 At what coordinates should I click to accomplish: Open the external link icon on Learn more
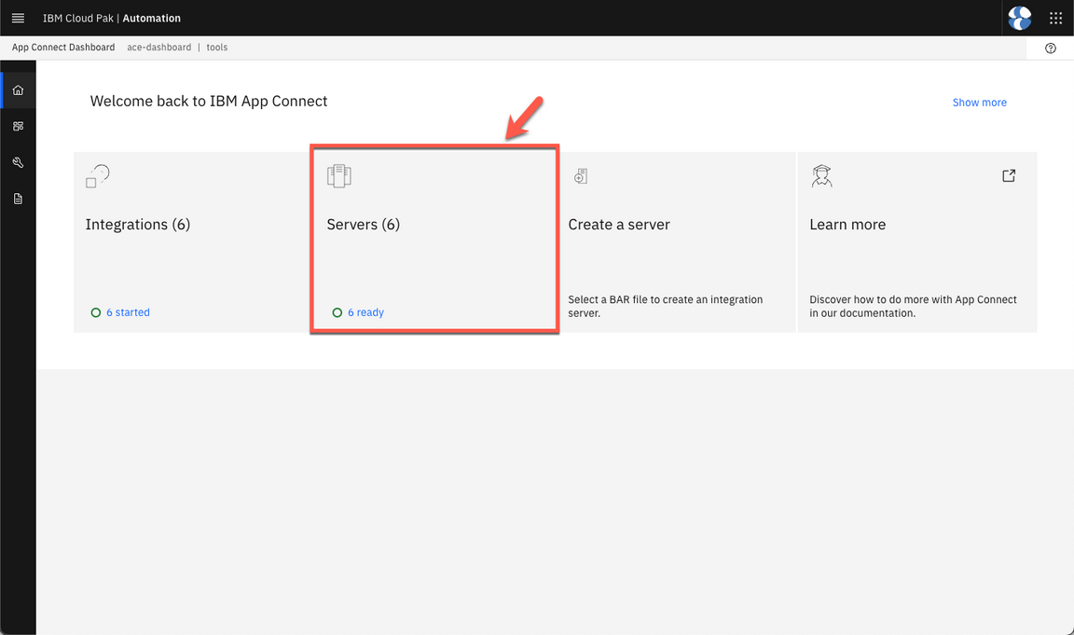point(1009,175)
